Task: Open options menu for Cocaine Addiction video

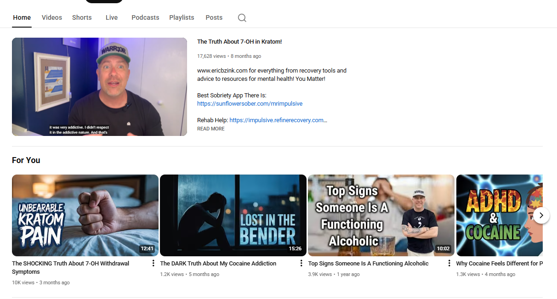Action: click(301, 263)
